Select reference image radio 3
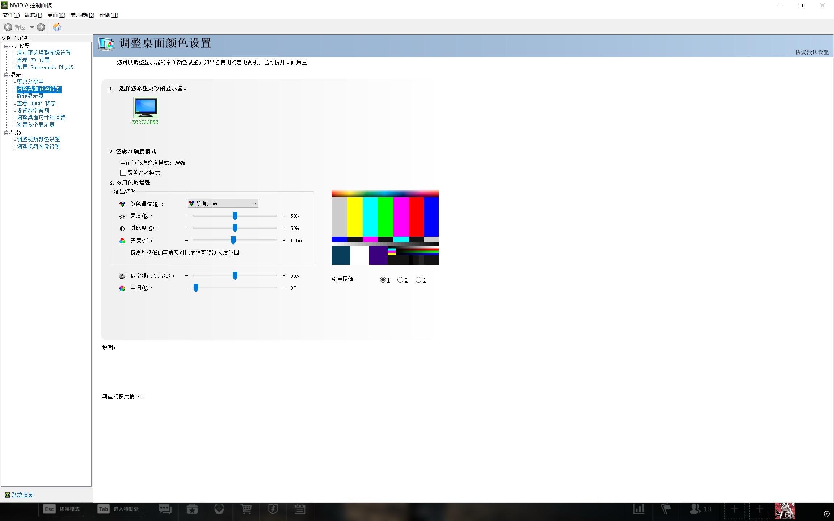 click(418, 280)
